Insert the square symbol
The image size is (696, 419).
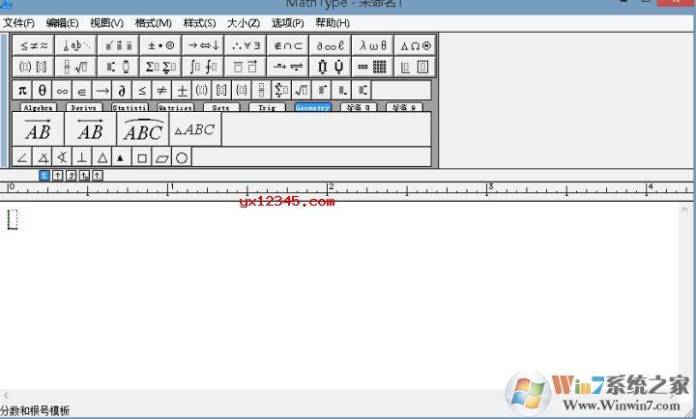(x=142, y=157)
